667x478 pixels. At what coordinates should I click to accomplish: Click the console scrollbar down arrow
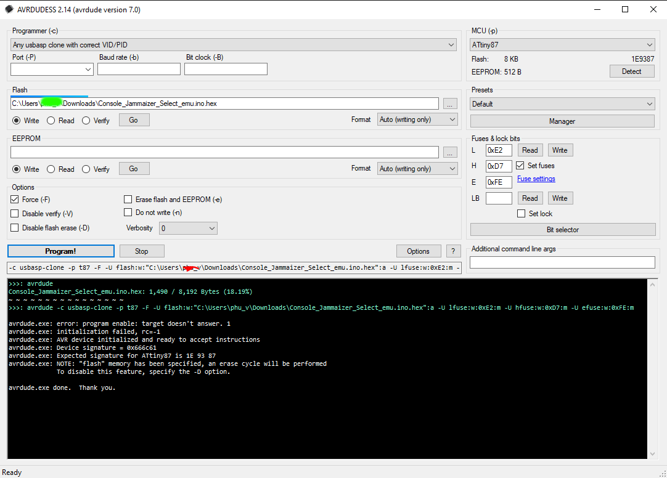pos(653,454)
